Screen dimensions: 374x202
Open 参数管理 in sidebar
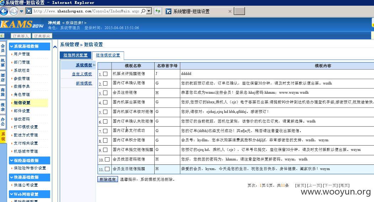pyautogui.click(x=22, y=78)
